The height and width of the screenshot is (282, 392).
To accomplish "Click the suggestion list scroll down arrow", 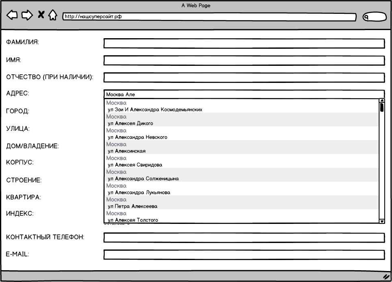I will 382,221.
